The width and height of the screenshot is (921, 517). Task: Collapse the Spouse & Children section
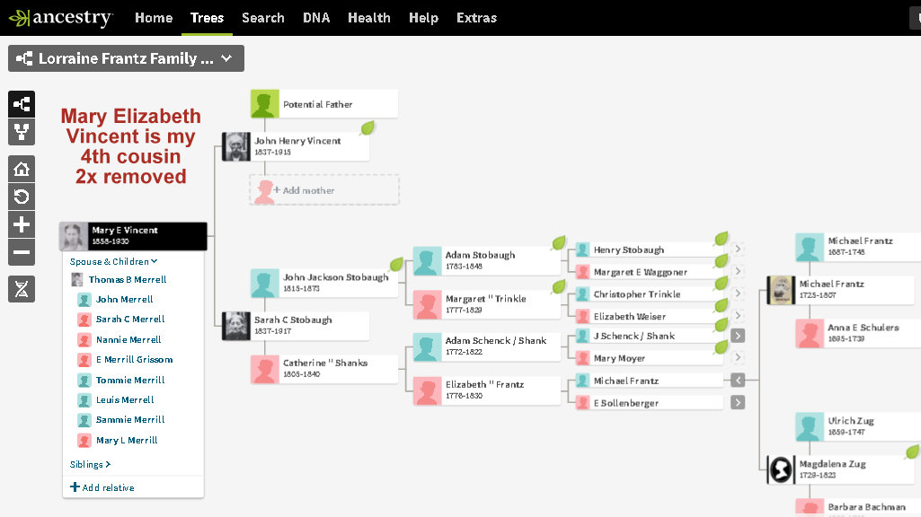point(114,261)
